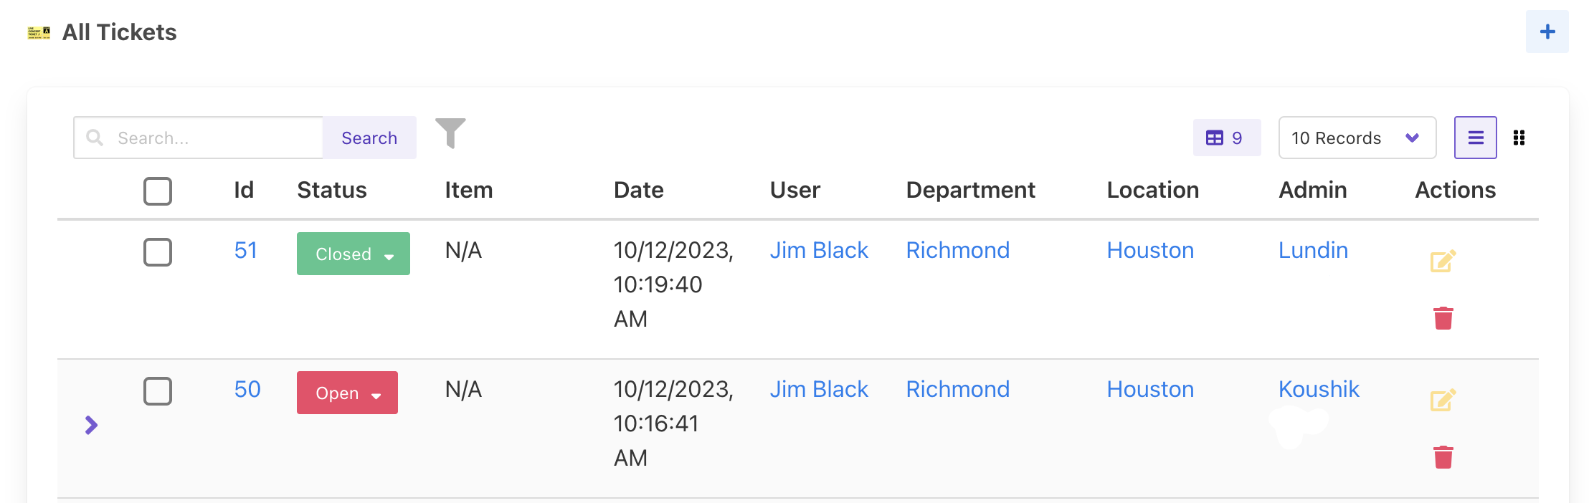Screen dimensions: 1589x503
Task: Toggle the select-all header checkbox
Action: tap(158, 191)
